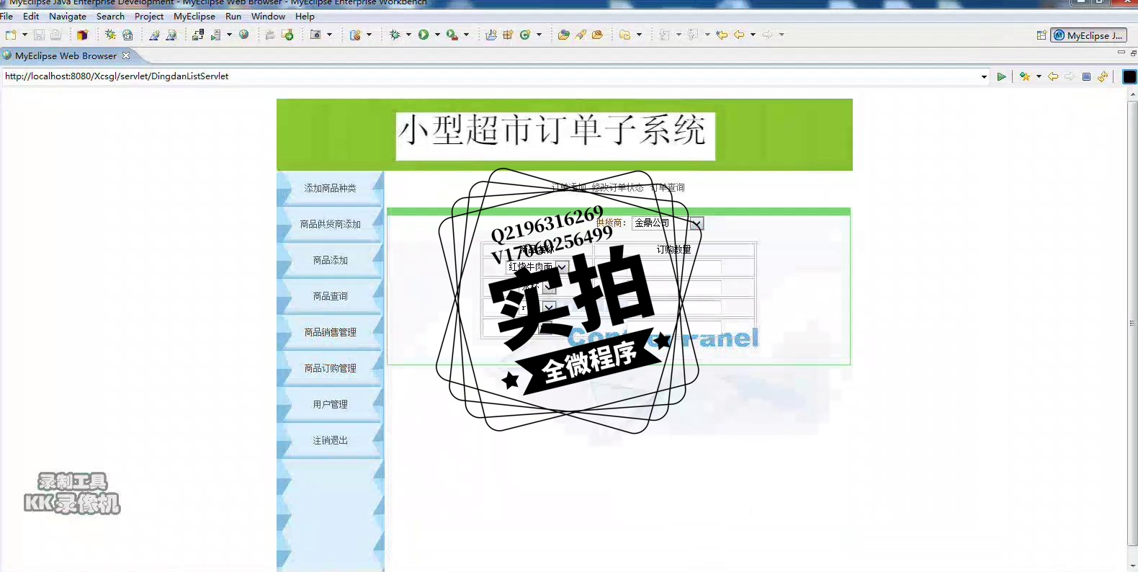This screenshot has width=1138, height=572.
Task: Click the 订单查询 link
Action: click(x=668, y=187)
